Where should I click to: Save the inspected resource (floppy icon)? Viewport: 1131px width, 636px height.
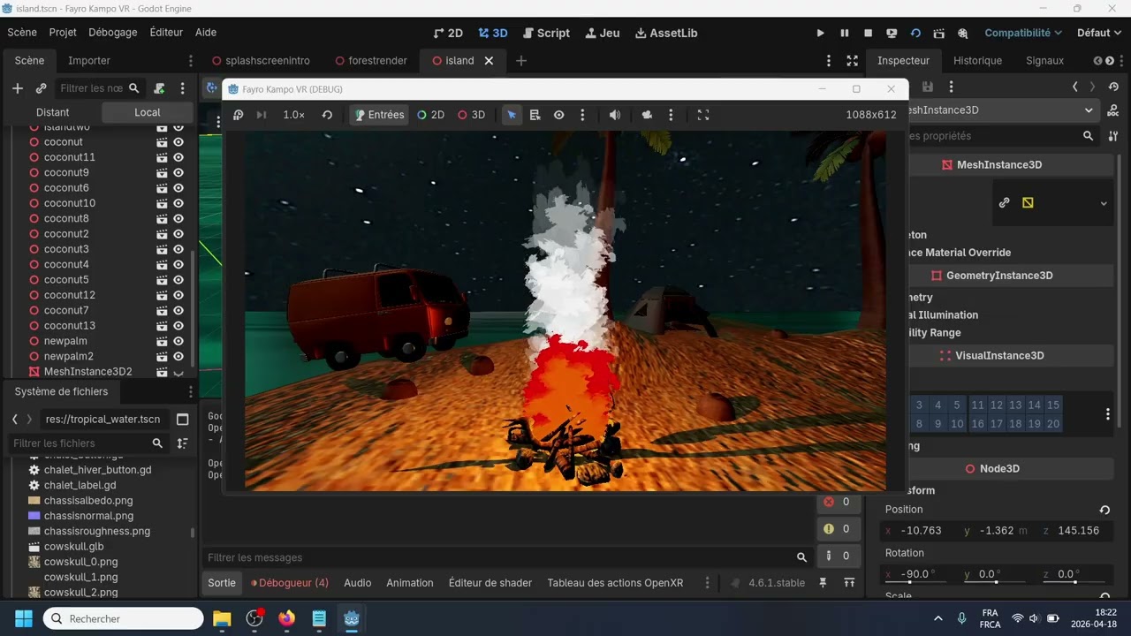(928, 87)
